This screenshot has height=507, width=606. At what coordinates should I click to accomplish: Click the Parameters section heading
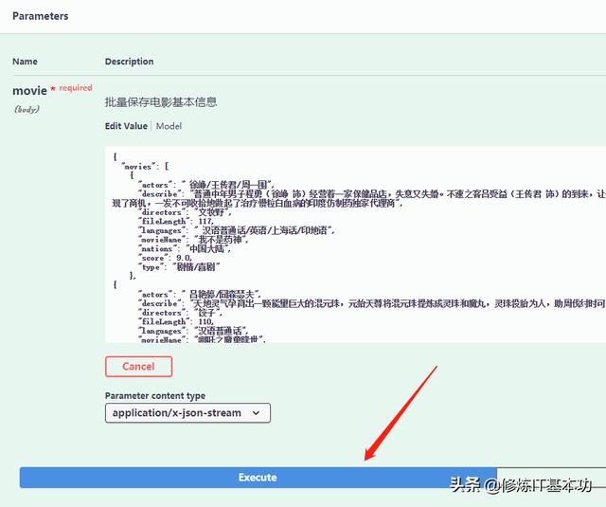pyautogui.click(x=40, y=16)
